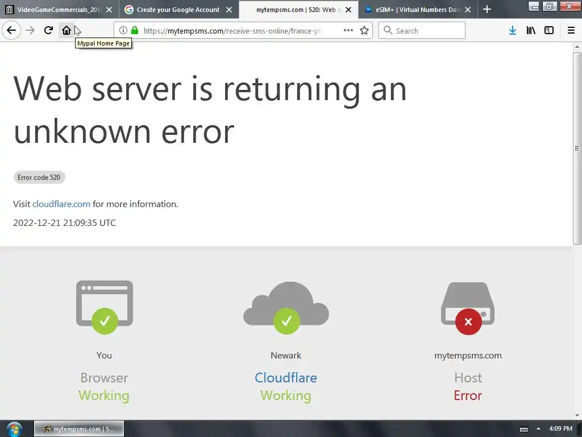The width and height of the screenshot is (582, 437).
Task: Click the red Error status text
Action: coord(468,395)
